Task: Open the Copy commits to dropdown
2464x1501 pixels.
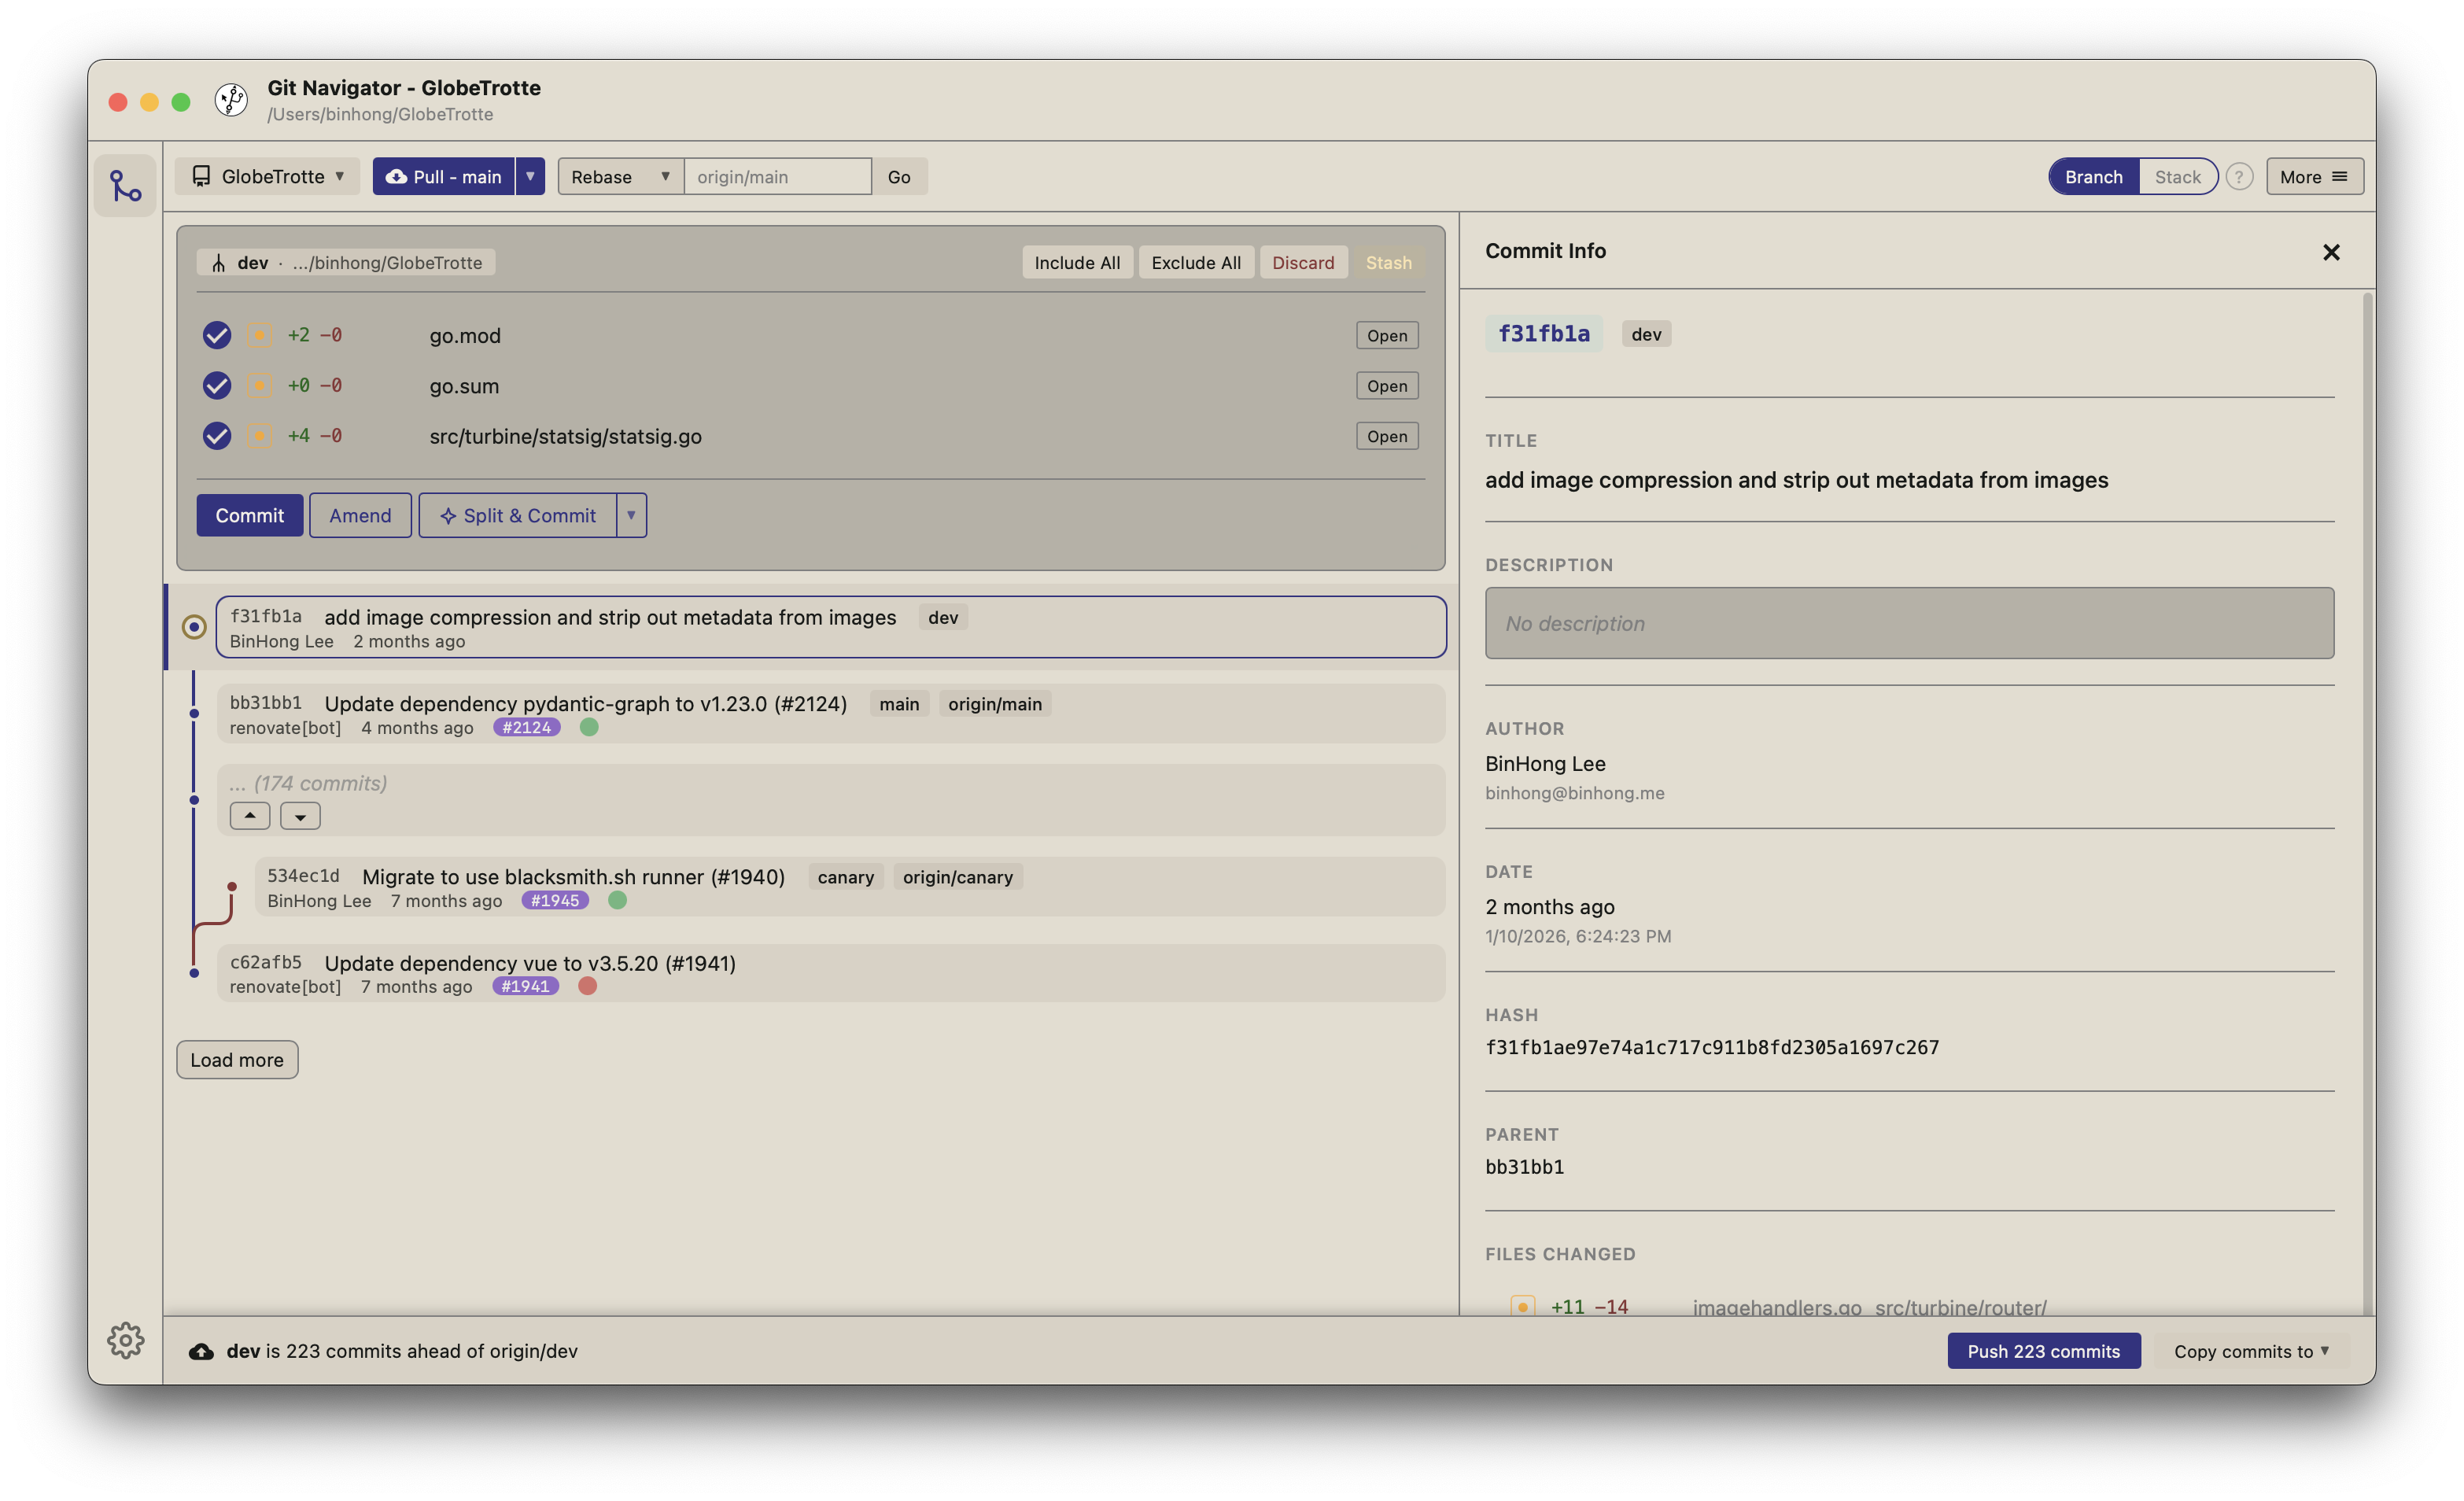Action: pyautogui.click(x=2250, y=1350)
